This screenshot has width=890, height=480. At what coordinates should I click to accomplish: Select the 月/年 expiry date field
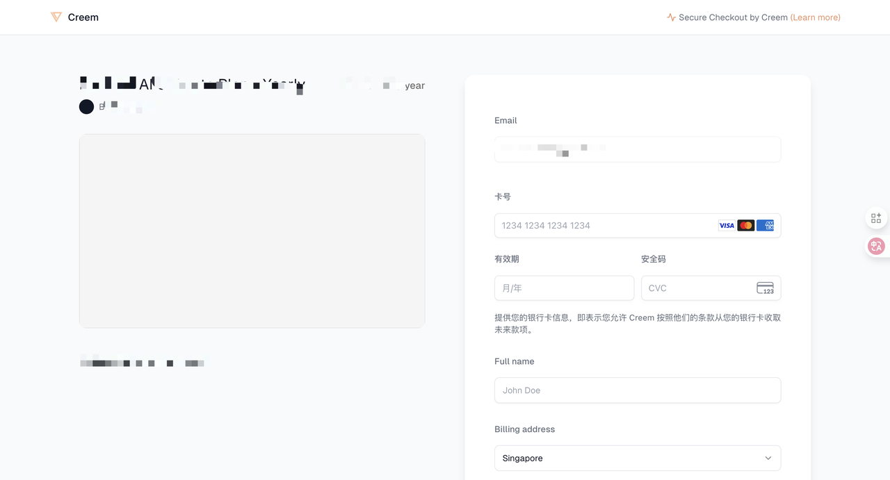[564, 288]
